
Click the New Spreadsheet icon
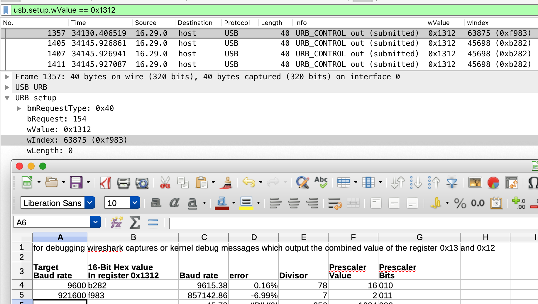point(27,182)
